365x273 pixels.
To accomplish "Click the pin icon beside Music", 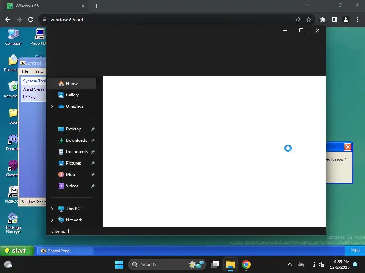I will (x=93, y=175).
